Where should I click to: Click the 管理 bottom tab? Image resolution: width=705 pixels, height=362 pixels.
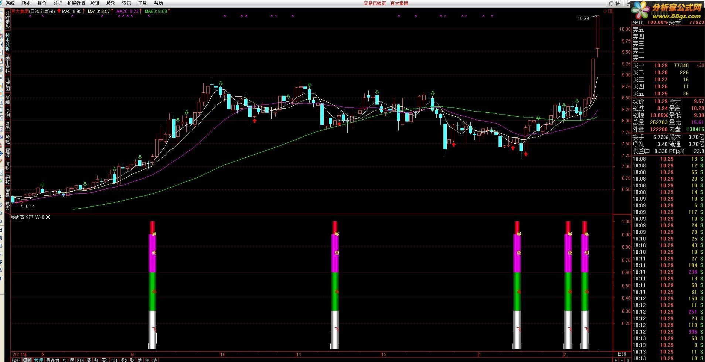[x=38, y=360]
